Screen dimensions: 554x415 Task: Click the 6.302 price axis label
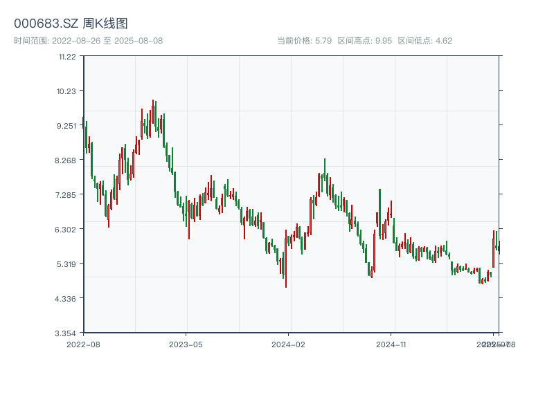[67, 230]
